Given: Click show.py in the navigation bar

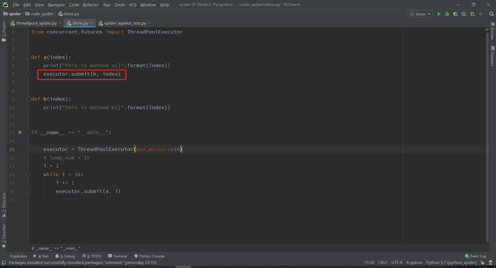Looking at the screenshot, I should coord(69,14).
